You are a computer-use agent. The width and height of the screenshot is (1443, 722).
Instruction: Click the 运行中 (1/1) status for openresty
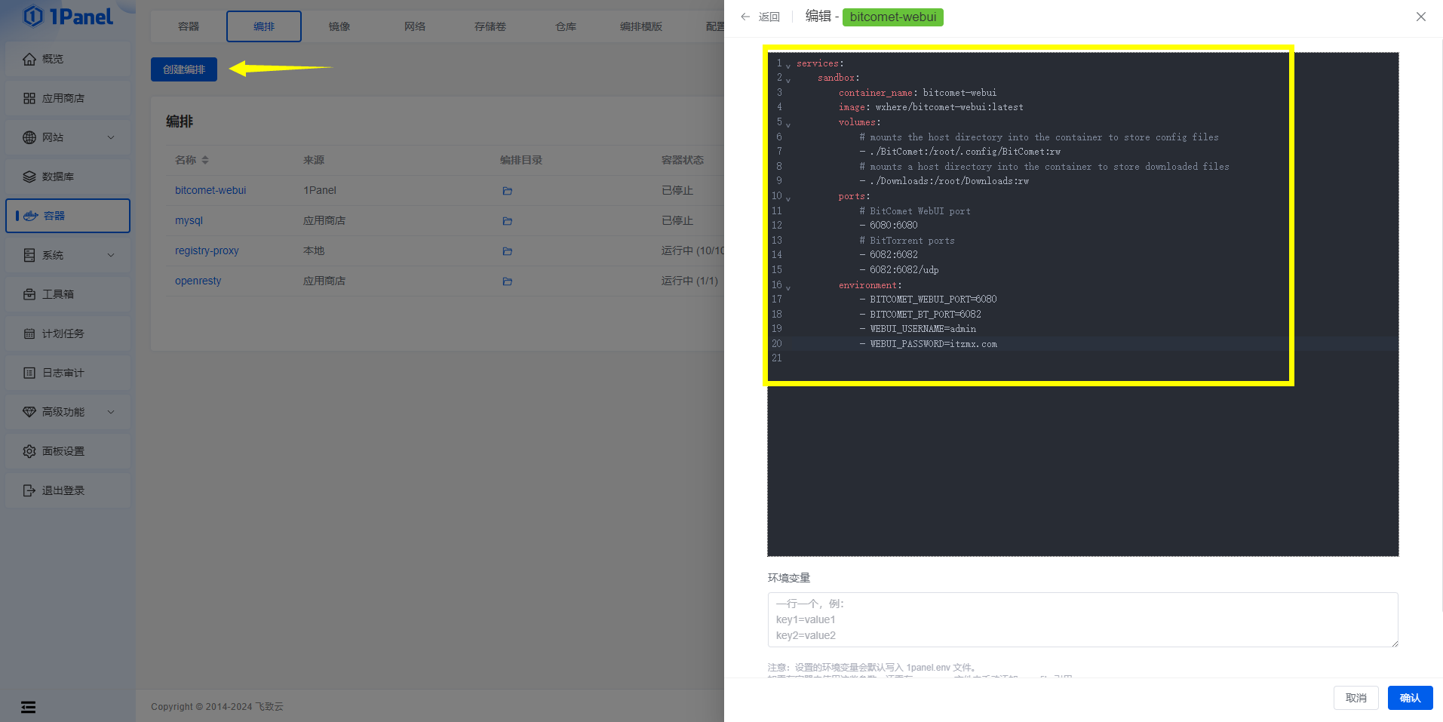coord(689,281)
